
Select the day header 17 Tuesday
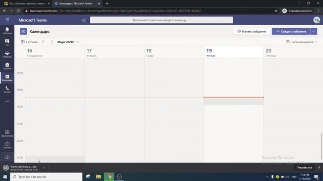[115, 52]
